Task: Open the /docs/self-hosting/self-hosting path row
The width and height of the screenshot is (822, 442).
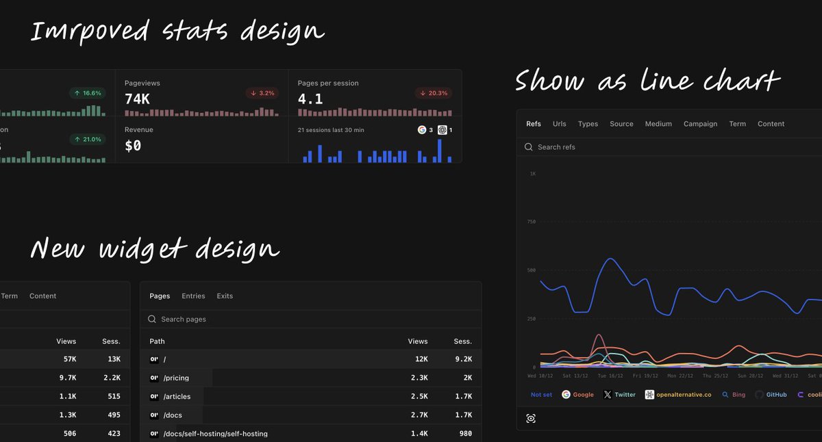Action: [x=310, y=434]
